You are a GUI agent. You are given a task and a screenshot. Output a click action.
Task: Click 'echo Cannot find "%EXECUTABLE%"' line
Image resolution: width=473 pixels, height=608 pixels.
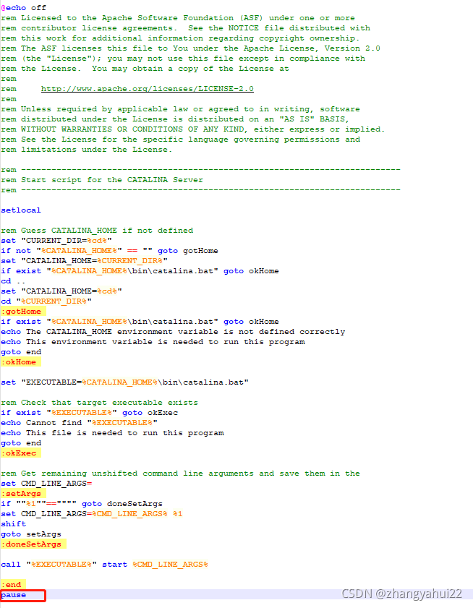(x=79, y=423)
